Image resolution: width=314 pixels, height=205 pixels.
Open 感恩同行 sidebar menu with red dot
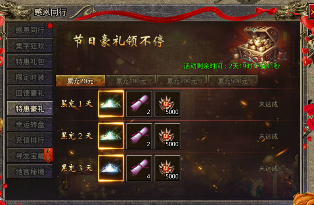point(30,30)
